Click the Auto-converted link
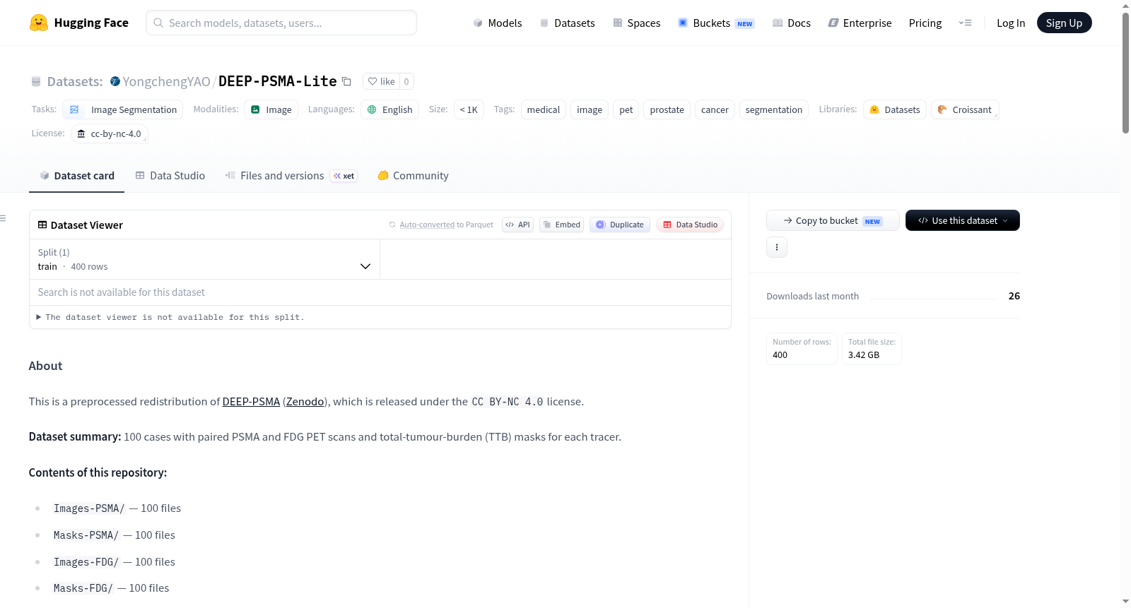The height and width of the screenshot is (608, 1131). click(x=427, y=225)
